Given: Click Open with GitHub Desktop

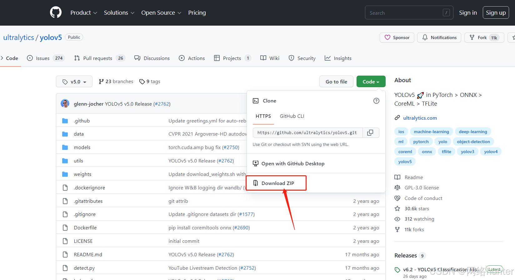Looking at the screenshot, I should click(x=293, y=163).
